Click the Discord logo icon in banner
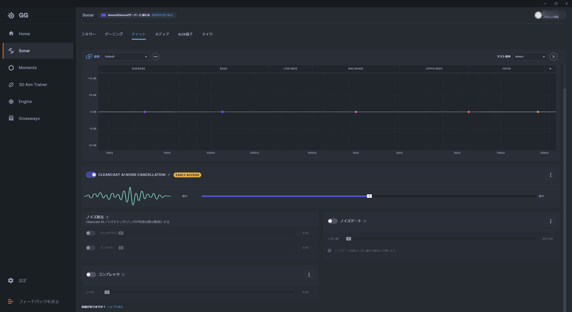The image size is (572, 312). [x=103, y=15]
